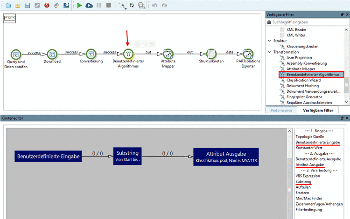This screenshot has height=219, width=350.
Task: Choose Aufteilen from the list
Action: tap(303, 187)
